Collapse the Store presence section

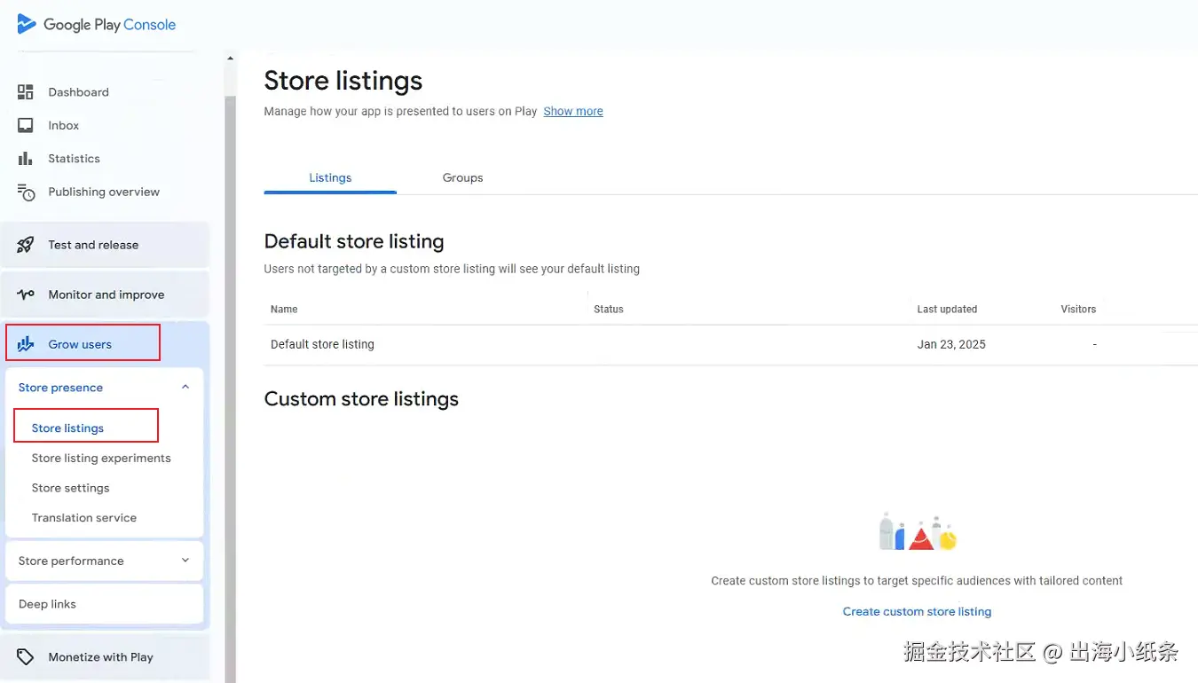(x=185, y=387)
